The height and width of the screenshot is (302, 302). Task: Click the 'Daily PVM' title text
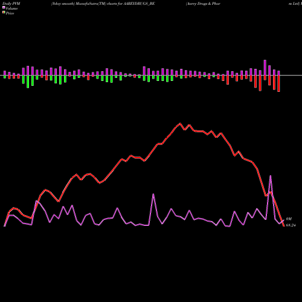[x=11, y=4]
